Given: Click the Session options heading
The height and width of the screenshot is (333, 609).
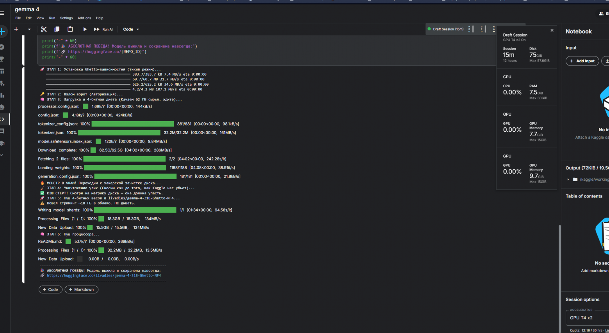Looking at the screenshot, I should point(582,300).
